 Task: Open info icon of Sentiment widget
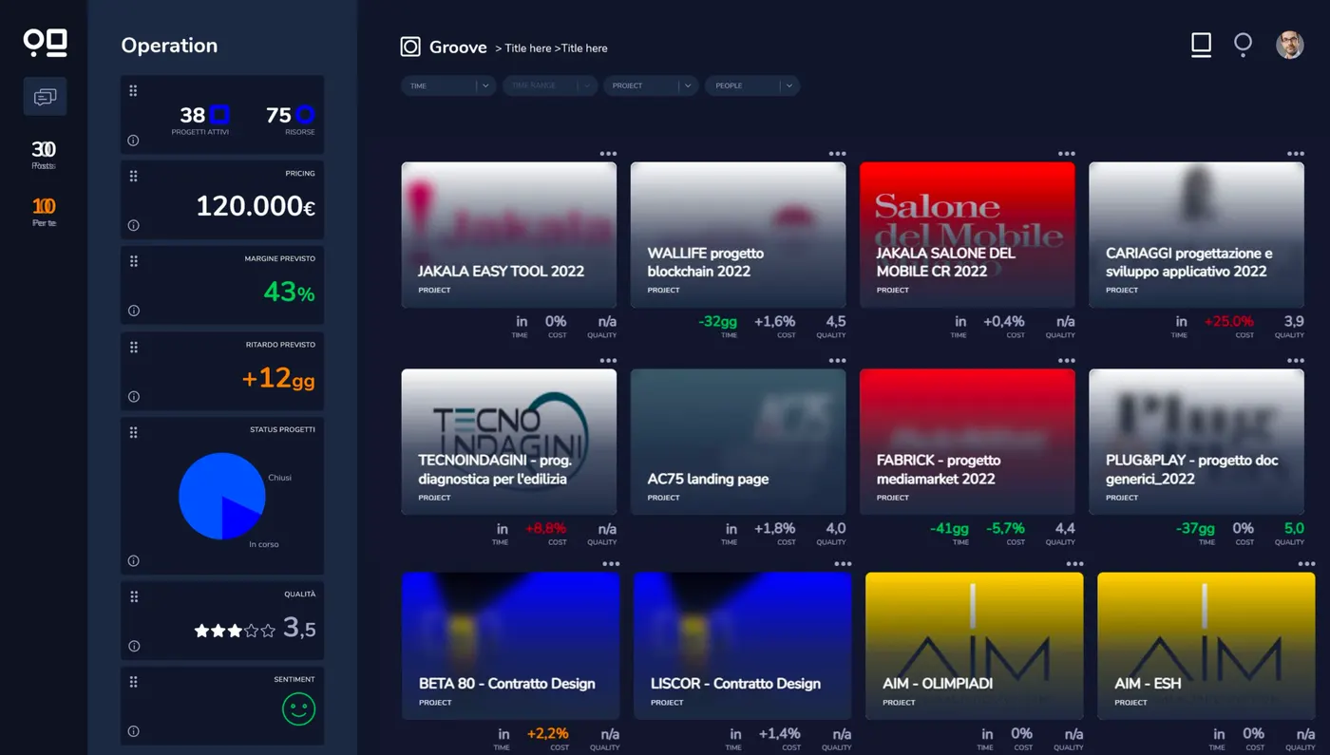point(133,731)
